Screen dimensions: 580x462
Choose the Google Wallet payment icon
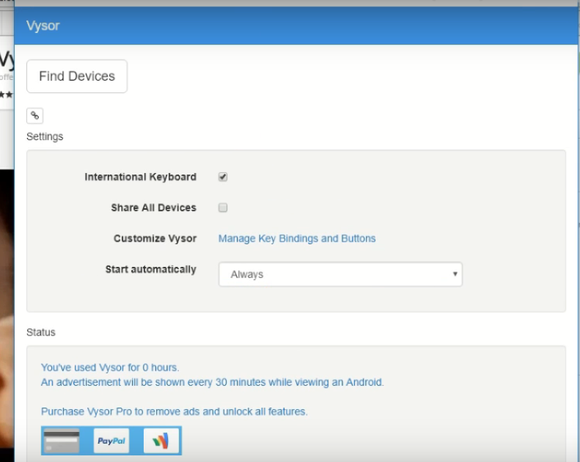tap(161, 441)
